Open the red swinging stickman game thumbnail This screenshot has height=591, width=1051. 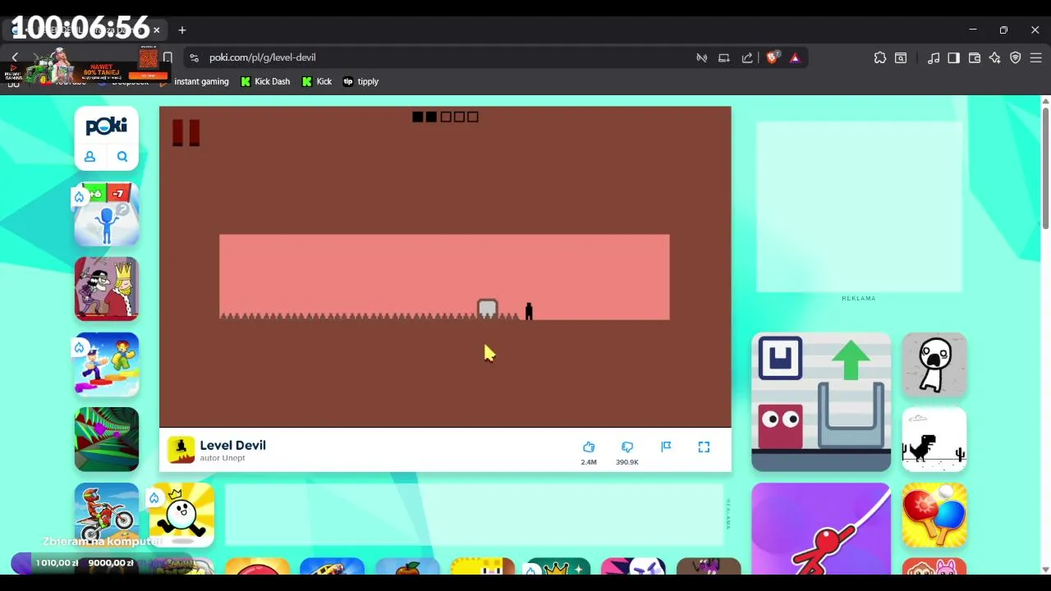point(821,528)
